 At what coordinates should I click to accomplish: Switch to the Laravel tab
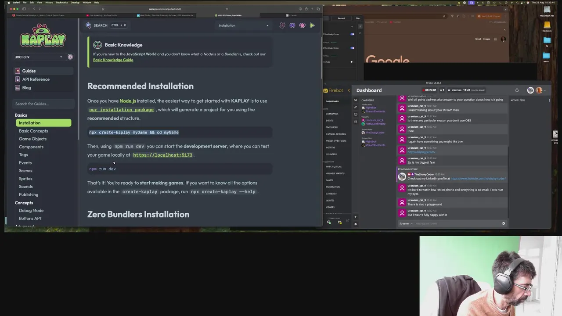tap(292, 15)
